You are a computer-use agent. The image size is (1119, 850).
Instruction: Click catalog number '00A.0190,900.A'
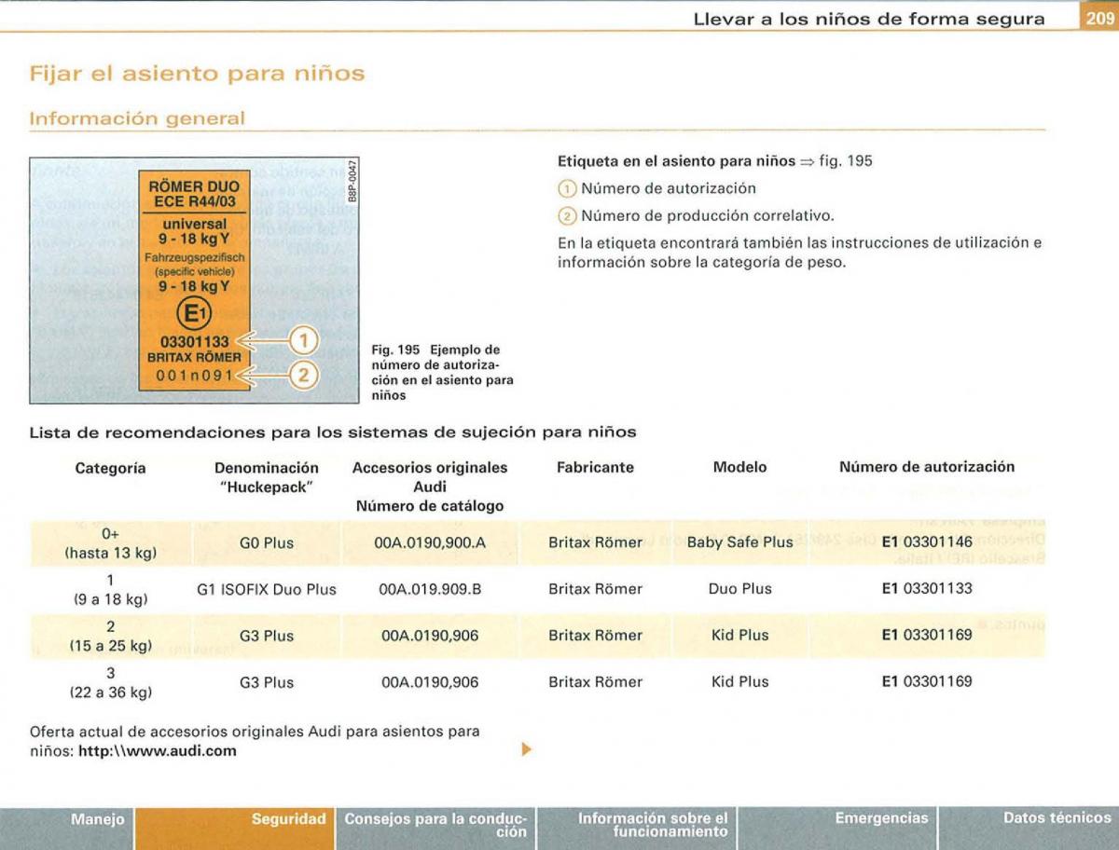[430, 543]
